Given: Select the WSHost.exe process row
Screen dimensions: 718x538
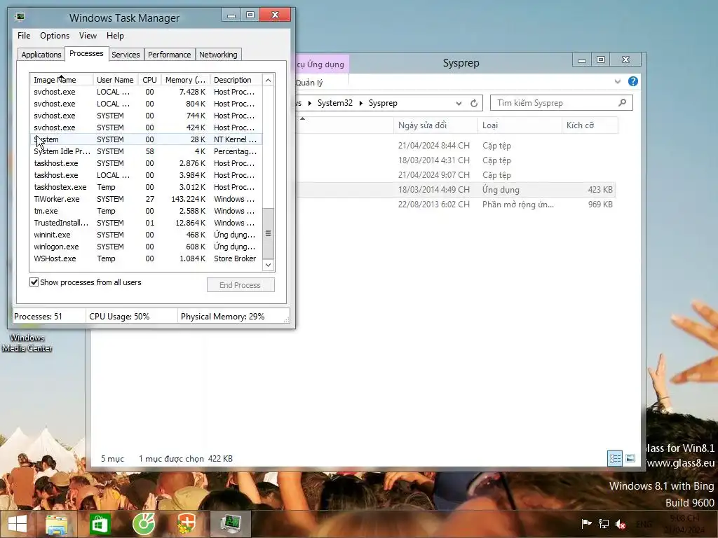Looking at the screenshot, I should tap(146, 258).
